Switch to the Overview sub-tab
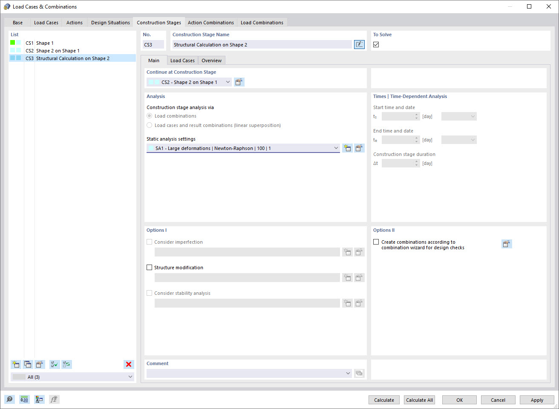The width and height of the screenshot is (559, 409). (211, 60)
